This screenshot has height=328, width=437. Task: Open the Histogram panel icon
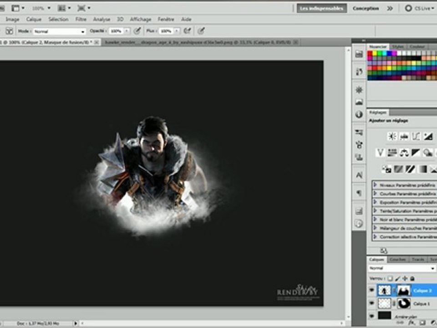(359, 102)
